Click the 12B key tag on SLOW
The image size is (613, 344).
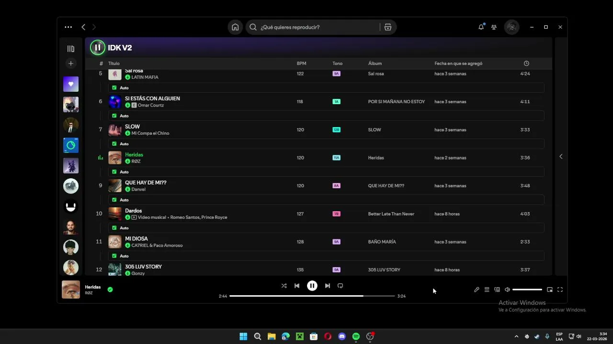tap(336, 130)
